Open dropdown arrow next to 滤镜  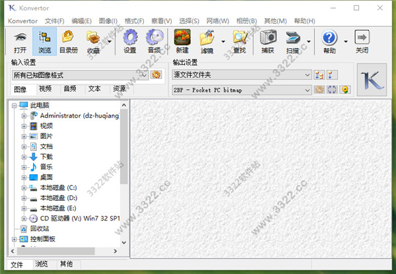(223, 42)
